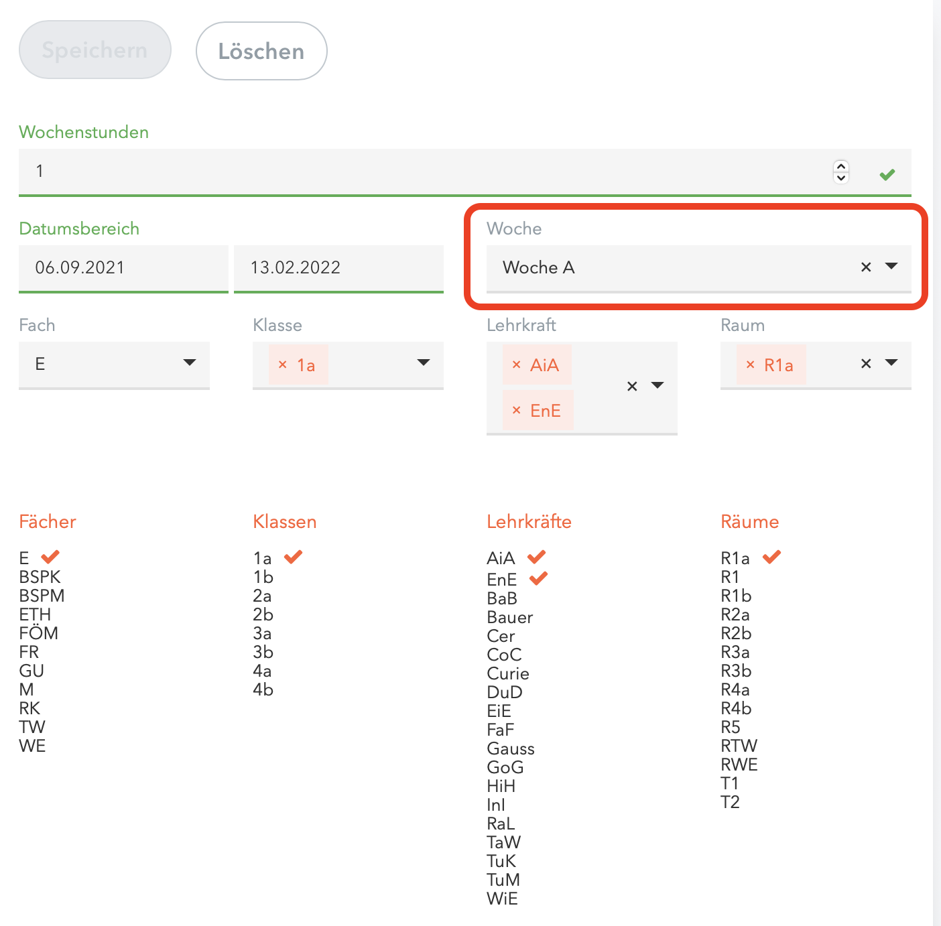Clear the Woche A selection

point(866,267)
